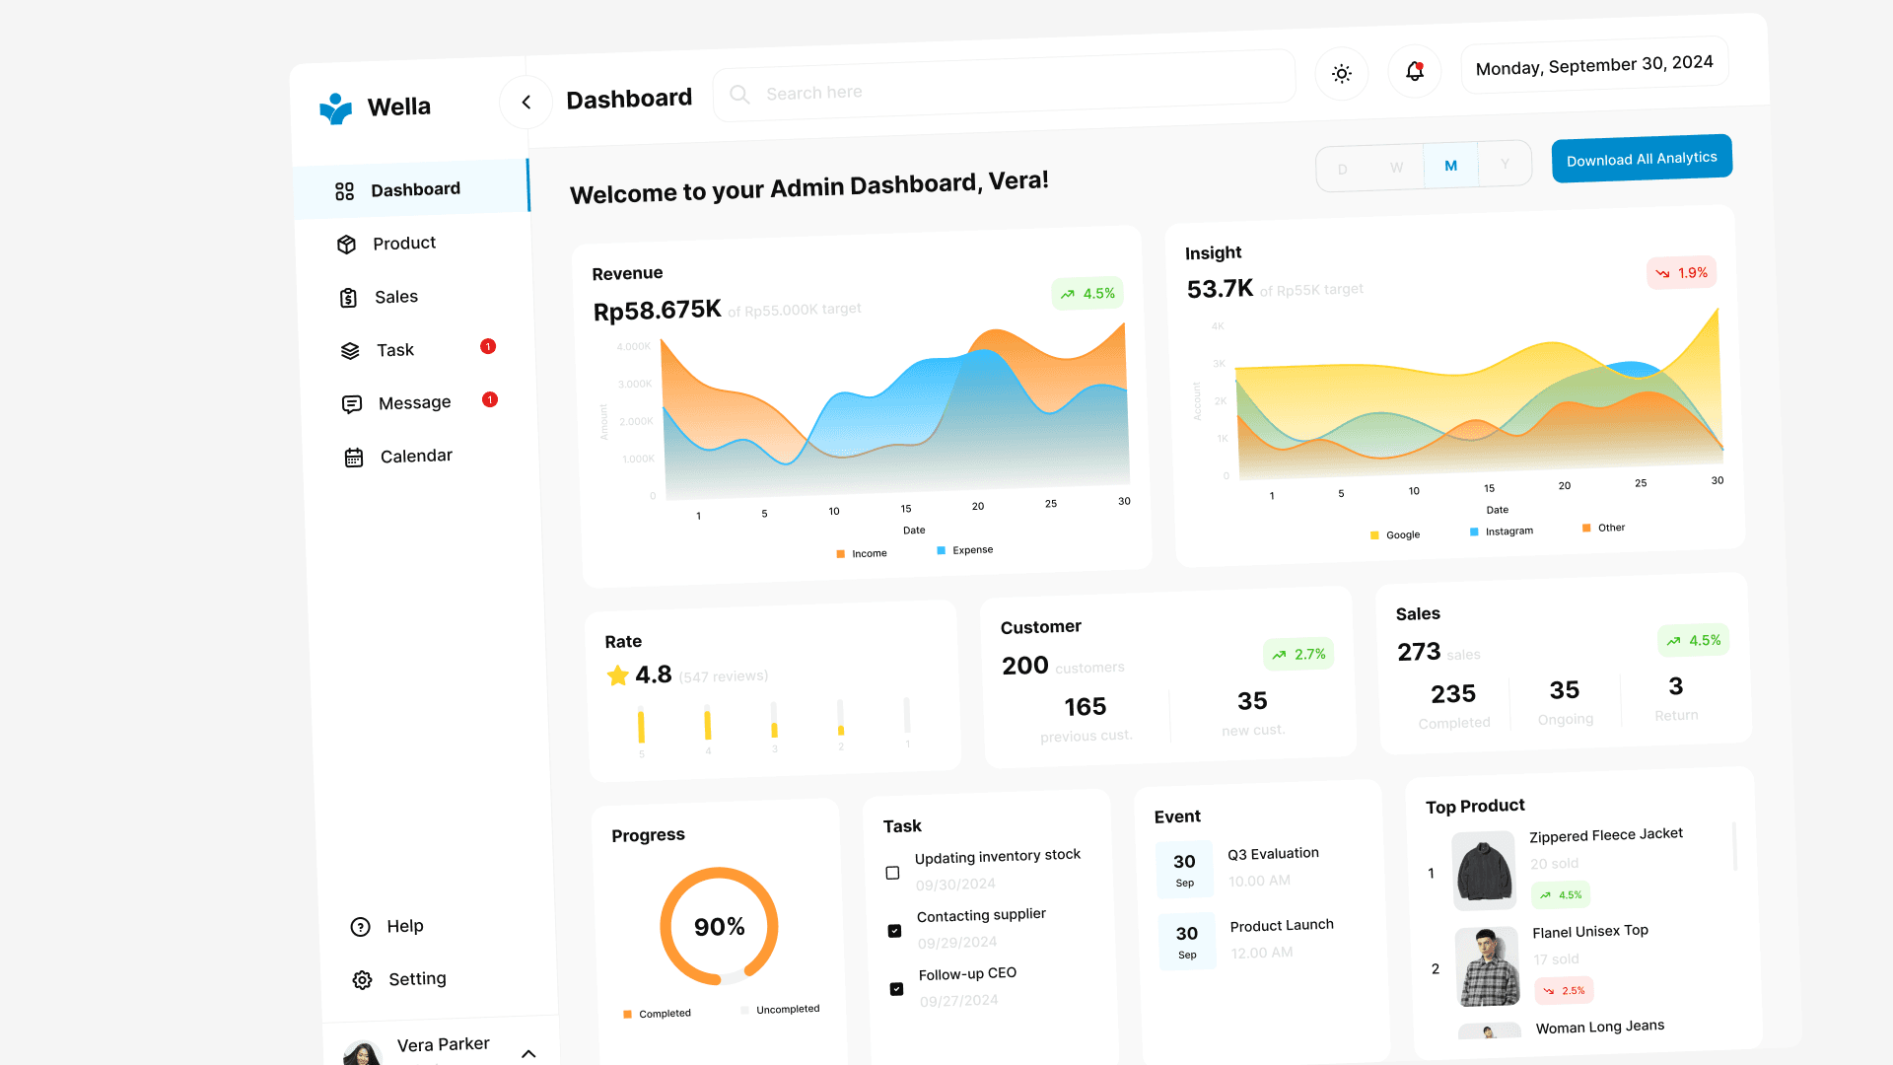
Task: Uncheck the Contacting supplier task
Action: (894, 930)
